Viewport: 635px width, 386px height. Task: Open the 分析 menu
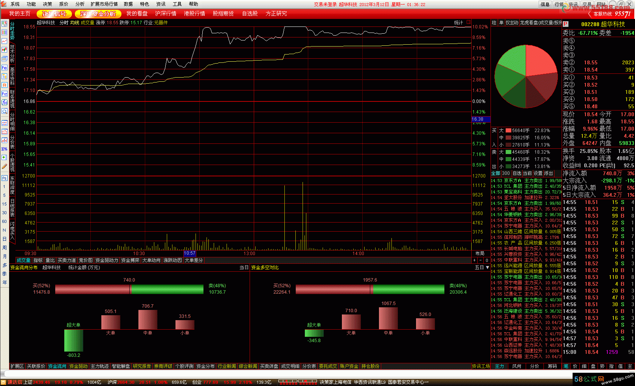point(80,4)
